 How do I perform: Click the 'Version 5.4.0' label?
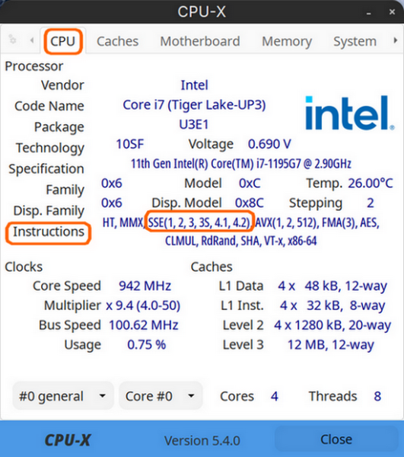202,441
